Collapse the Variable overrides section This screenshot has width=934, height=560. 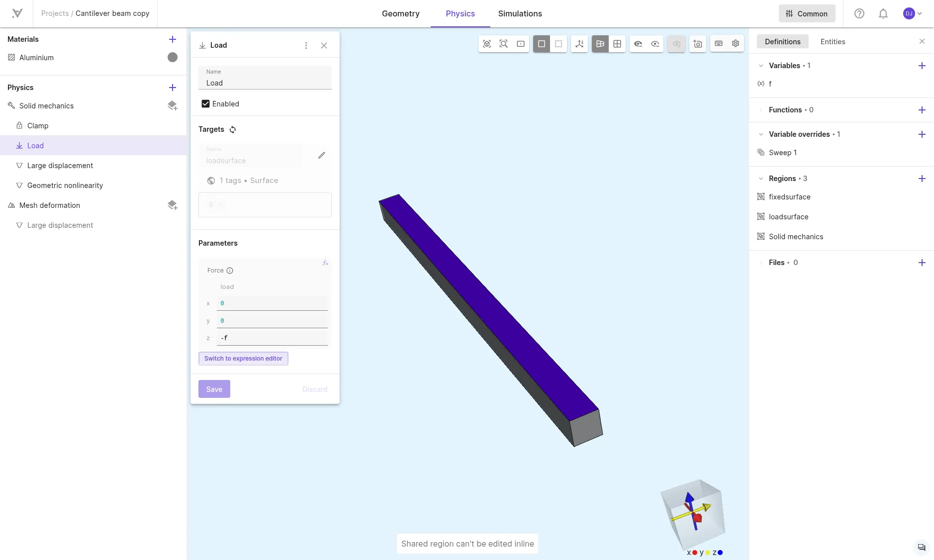click(x=761, y=134)
